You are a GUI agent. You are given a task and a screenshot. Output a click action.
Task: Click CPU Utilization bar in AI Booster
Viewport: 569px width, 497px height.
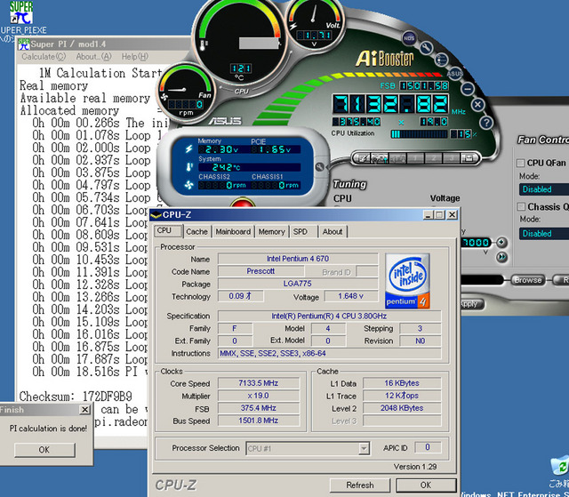pyautogui.click(x=419, y=134)
